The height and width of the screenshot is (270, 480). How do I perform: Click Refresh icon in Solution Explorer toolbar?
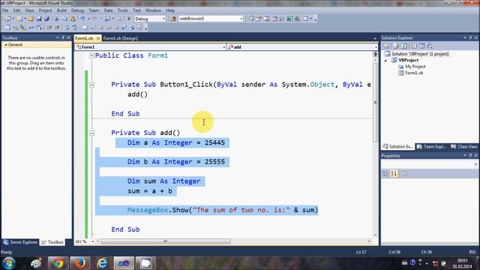click(x=404, y=46)
